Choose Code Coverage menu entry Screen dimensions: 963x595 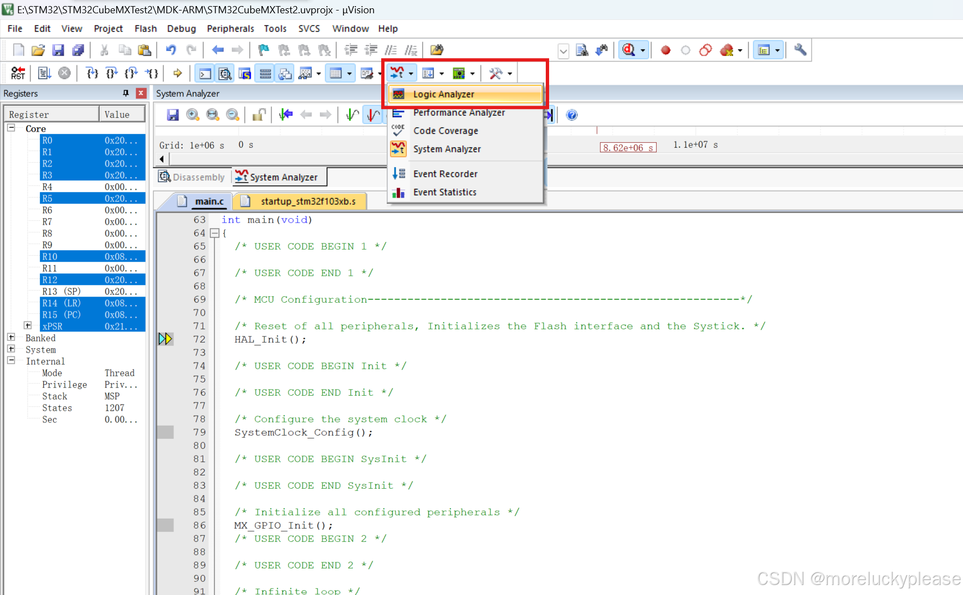click(465, 131)
